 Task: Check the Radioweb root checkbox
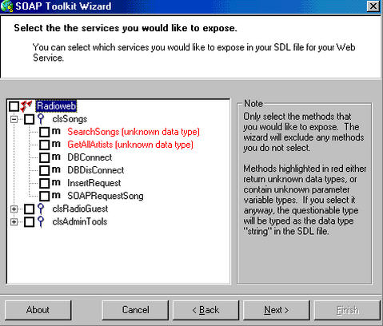(14, 106)
